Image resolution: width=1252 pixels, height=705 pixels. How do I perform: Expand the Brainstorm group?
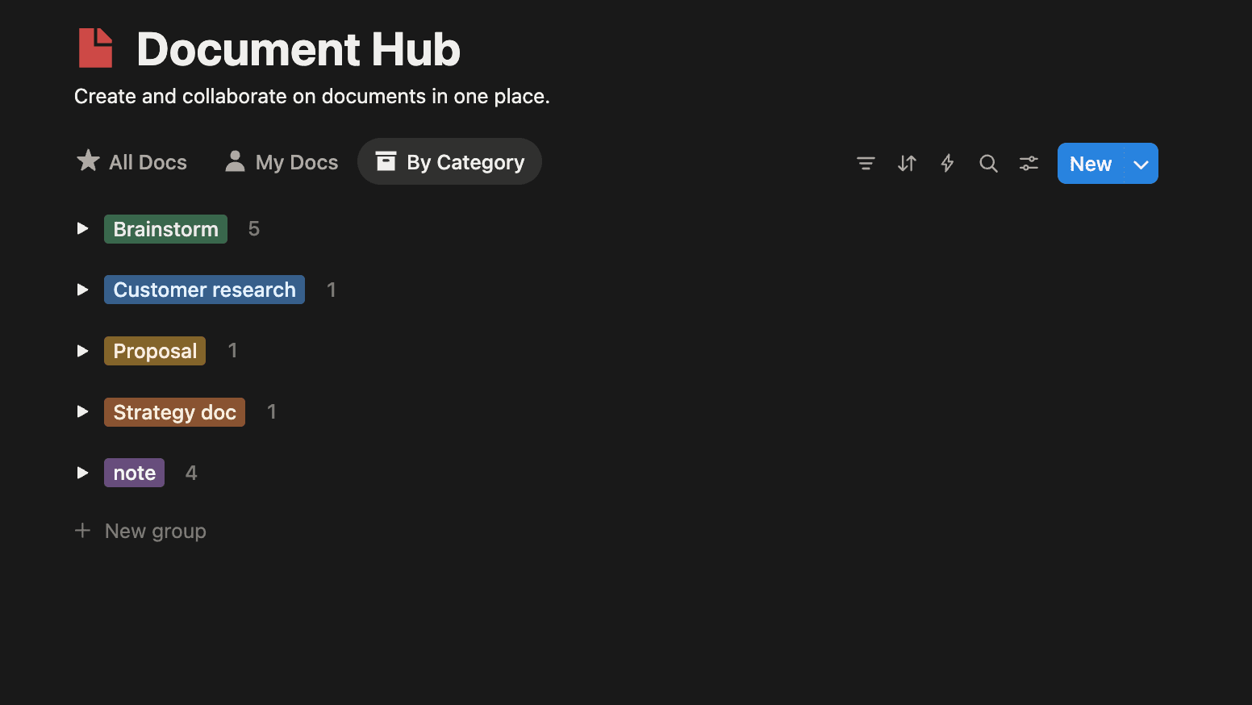(x=83, y=228)
